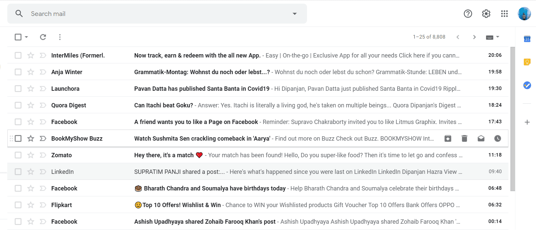
Task: Refresh the inbox mail list
Action: pos(43,37)
